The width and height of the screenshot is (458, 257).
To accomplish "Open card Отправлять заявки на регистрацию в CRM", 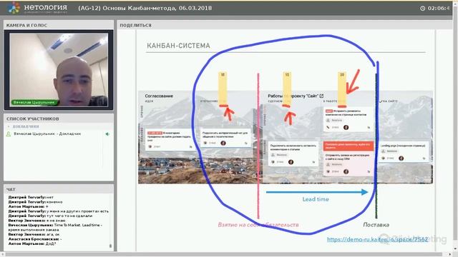I will (349, 163).
